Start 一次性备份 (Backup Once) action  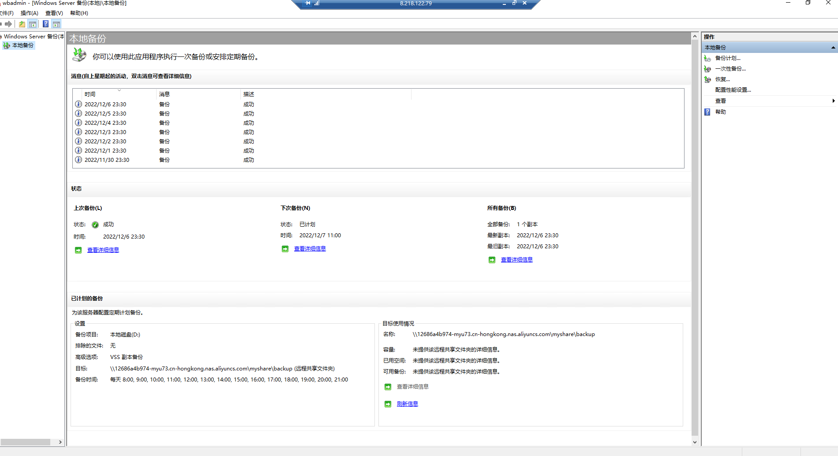click(730, 69)
